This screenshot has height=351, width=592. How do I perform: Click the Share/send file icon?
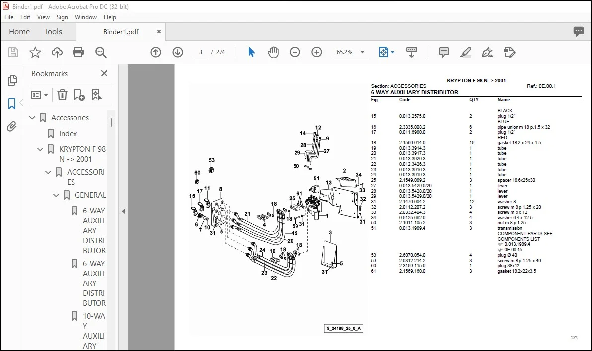click(x=509, y=52)
